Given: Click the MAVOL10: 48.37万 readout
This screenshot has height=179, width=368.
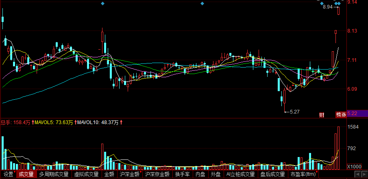Looking at the screenshot, I should [98, 122].
